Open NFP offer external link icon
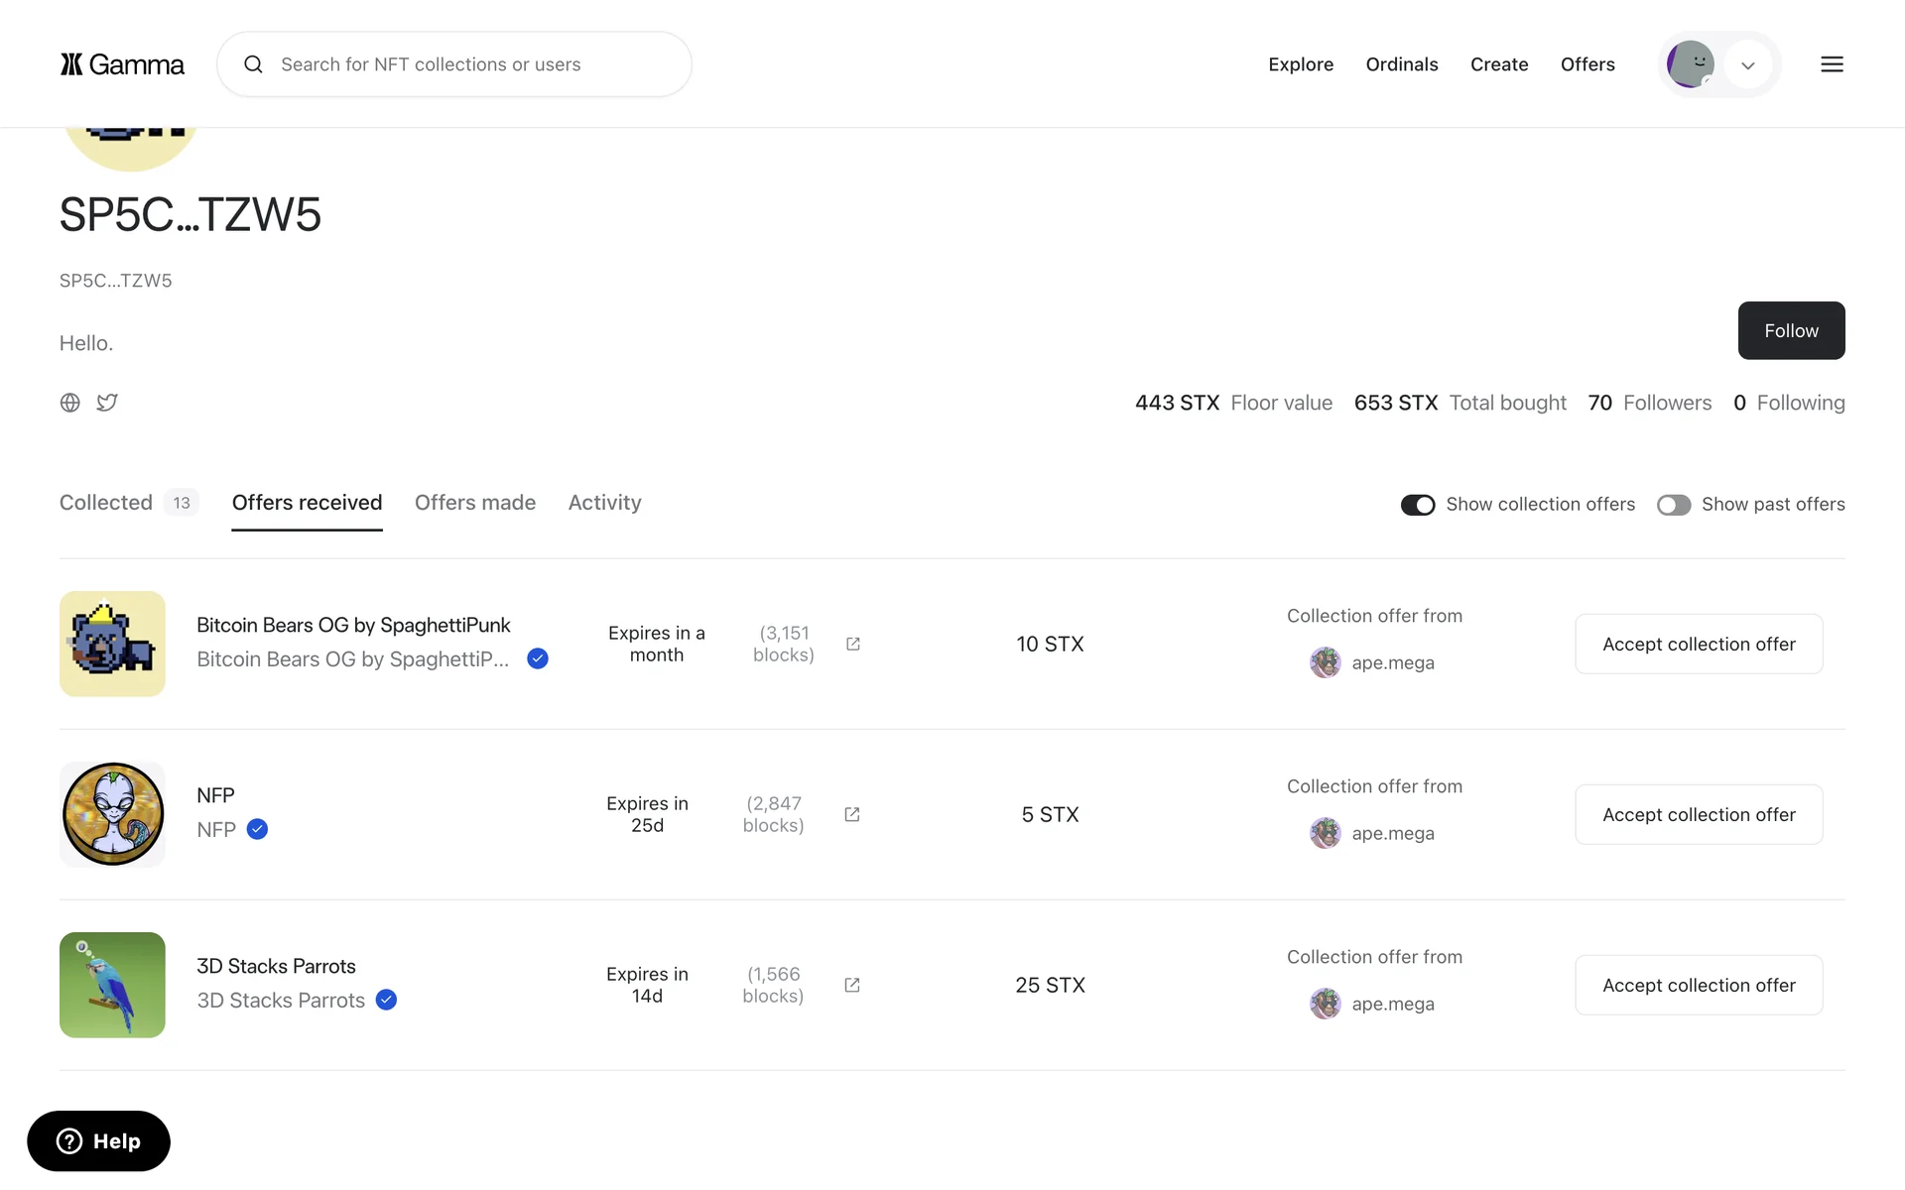The width and height of the screenshot is (1905, 1190). (851, 814)
